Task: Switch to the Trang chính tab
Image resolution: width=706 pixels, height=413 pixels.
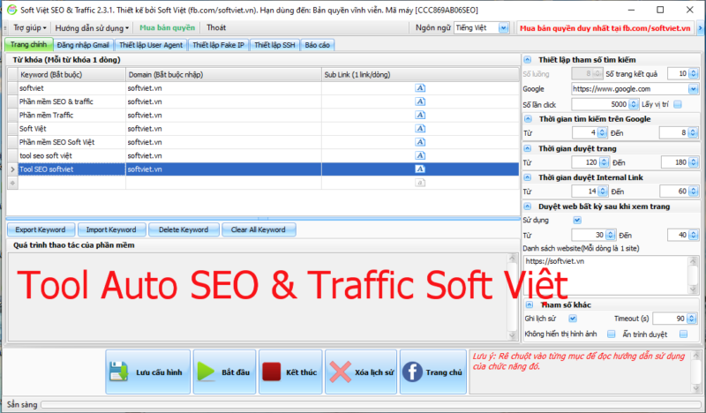Action: point(28,45)
